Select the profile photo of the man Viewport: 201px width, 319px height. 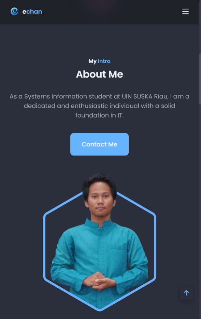[99, 241]
